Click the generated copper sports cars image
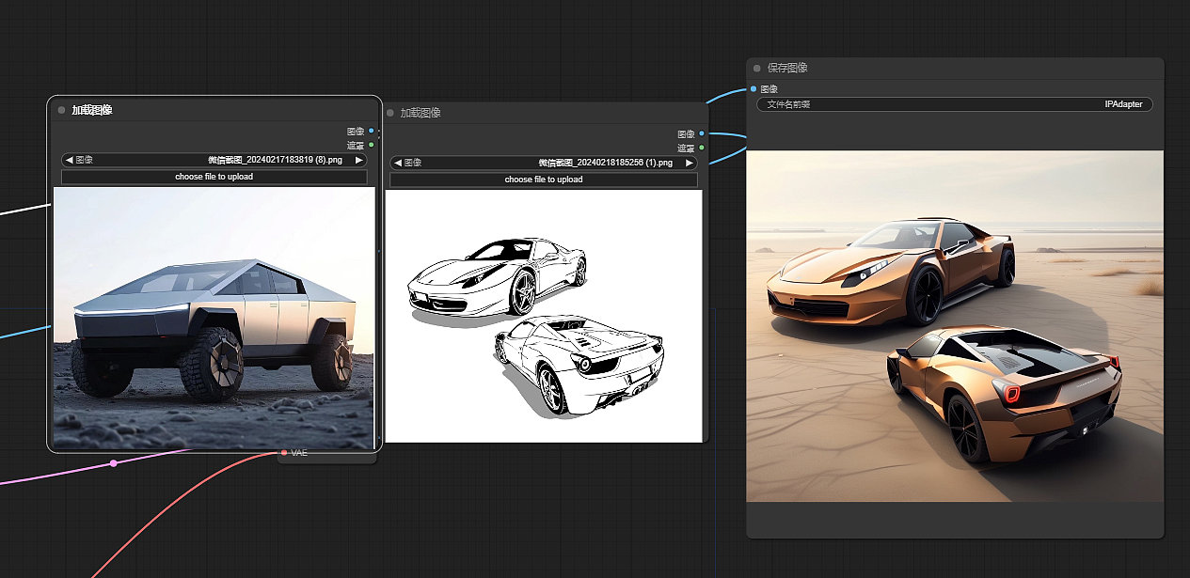 click(954, 325)
